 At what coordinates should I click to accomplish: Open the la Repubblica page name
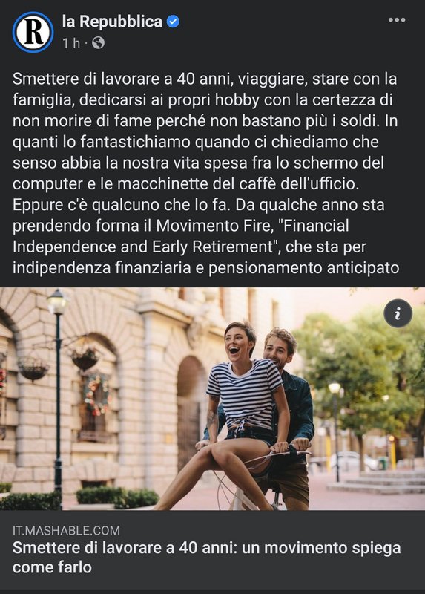(x=112, y=22)
